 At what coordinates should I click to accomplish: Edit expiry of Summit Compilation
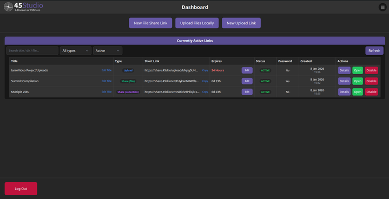247,81
